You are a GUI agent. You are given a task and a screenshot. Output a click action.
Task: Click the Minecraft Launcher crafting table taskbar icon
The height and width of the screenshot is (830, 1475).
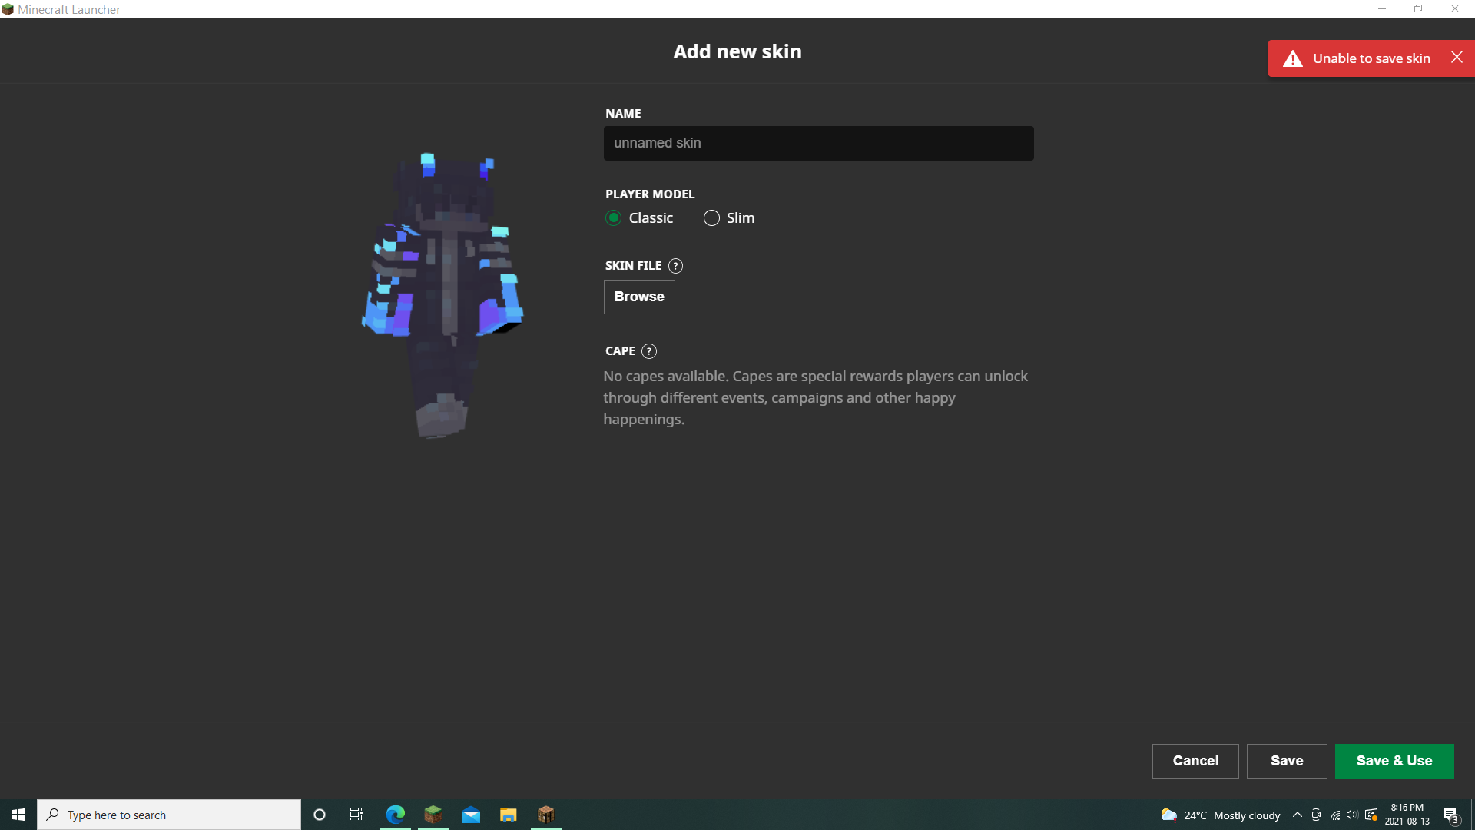click(546, 815)
